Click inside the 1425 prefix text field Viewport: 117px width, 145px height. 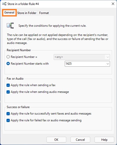point(85,64)
